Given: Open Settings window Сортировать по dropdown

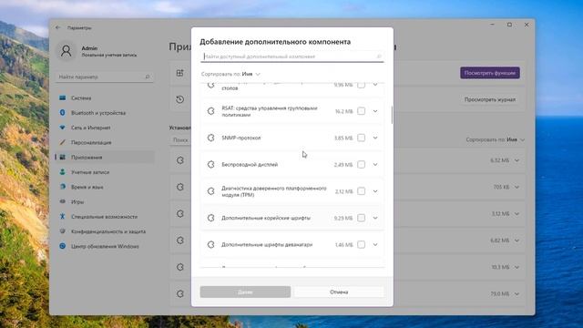Looking at the screenshot, I should [x=496, y=139].
